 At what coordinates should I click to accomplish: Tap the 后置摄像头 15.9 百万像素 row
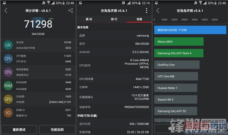114,97
